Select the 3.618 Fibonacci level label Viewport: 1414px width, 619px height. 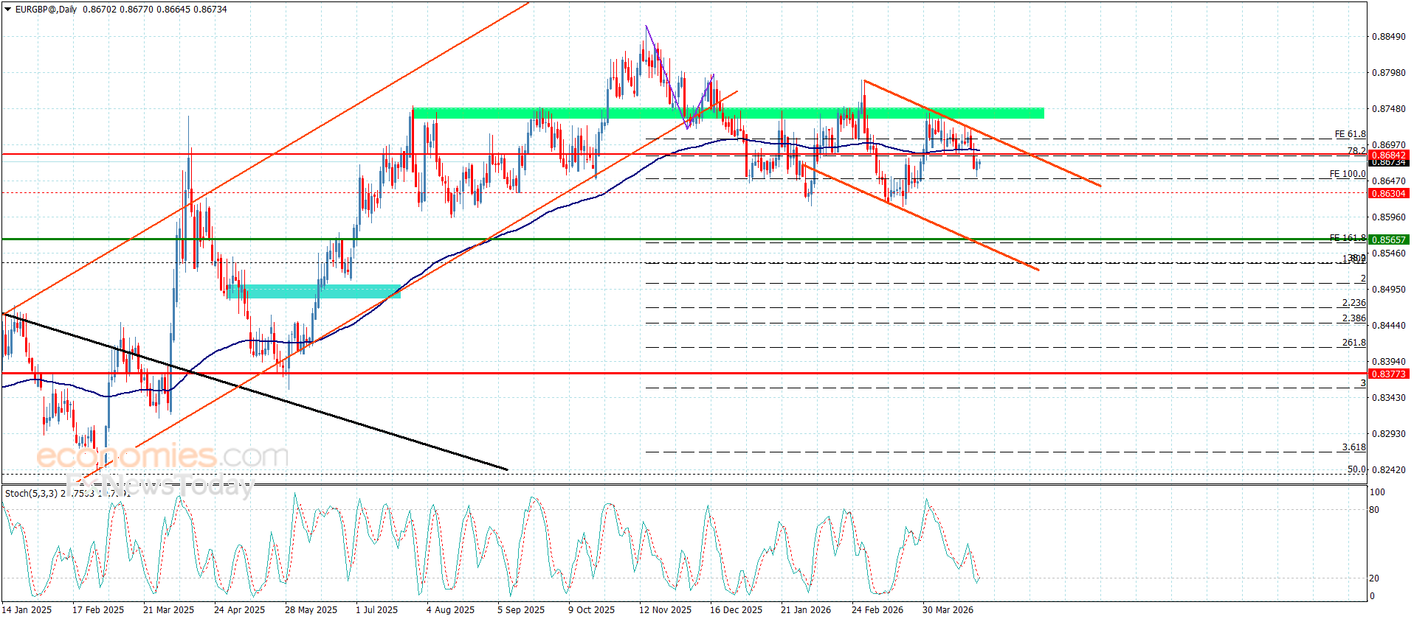[1353, 447]
